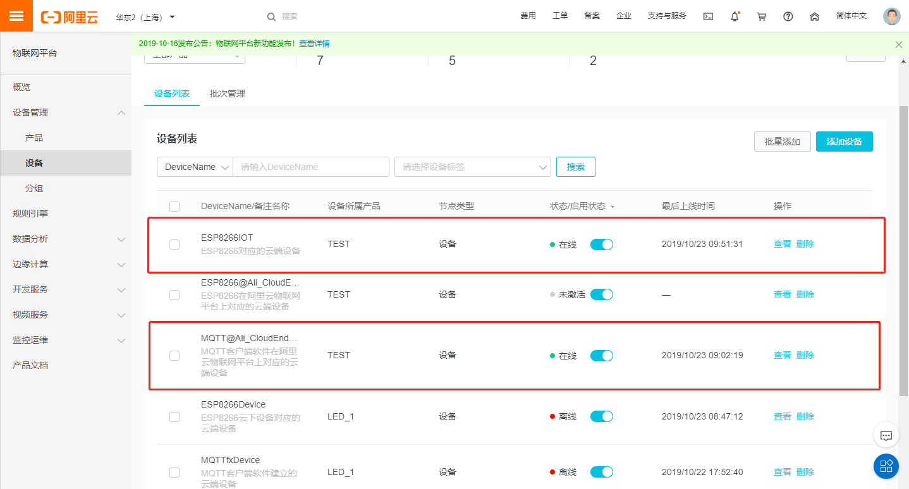909x489 pixels.
Task: Open 分组 in the sidebar
Action: pos(34,188)
